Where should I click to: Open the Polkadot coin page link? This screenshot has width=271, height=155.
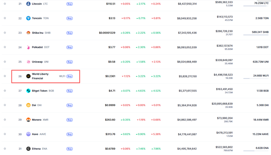tap(37, 47)
